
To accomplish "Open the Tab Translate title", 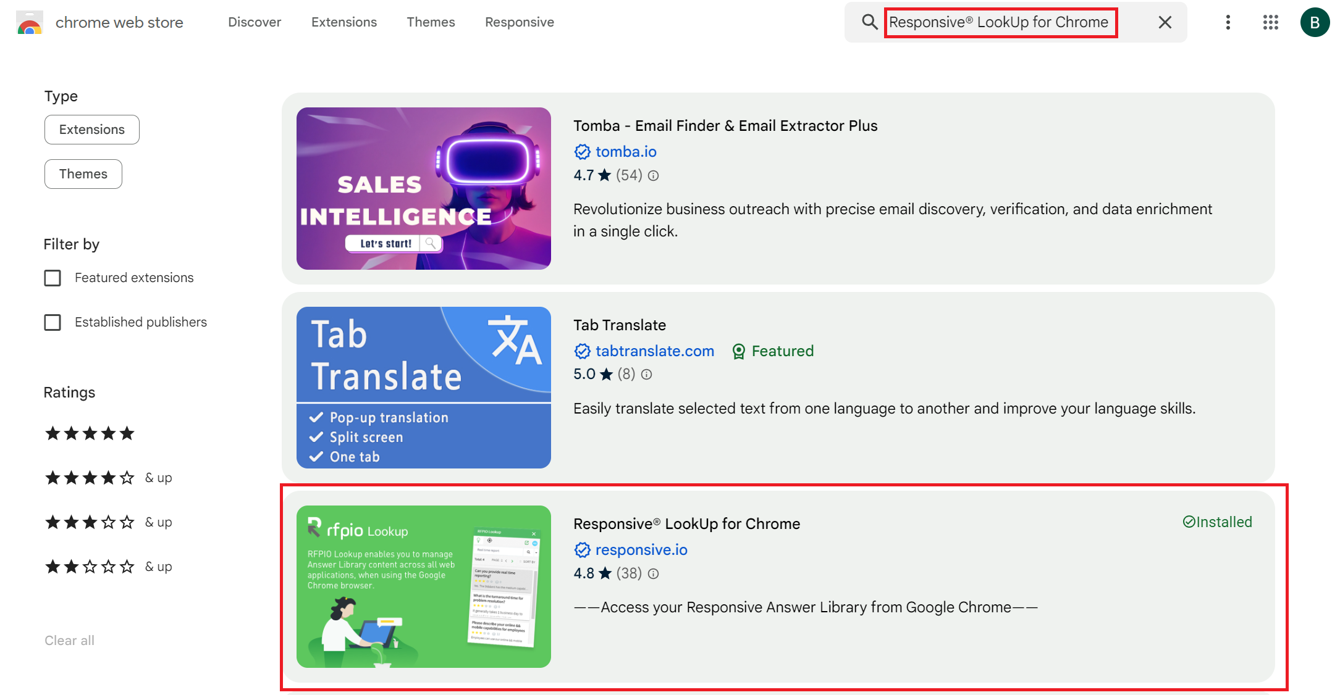I will pos(620,325).
